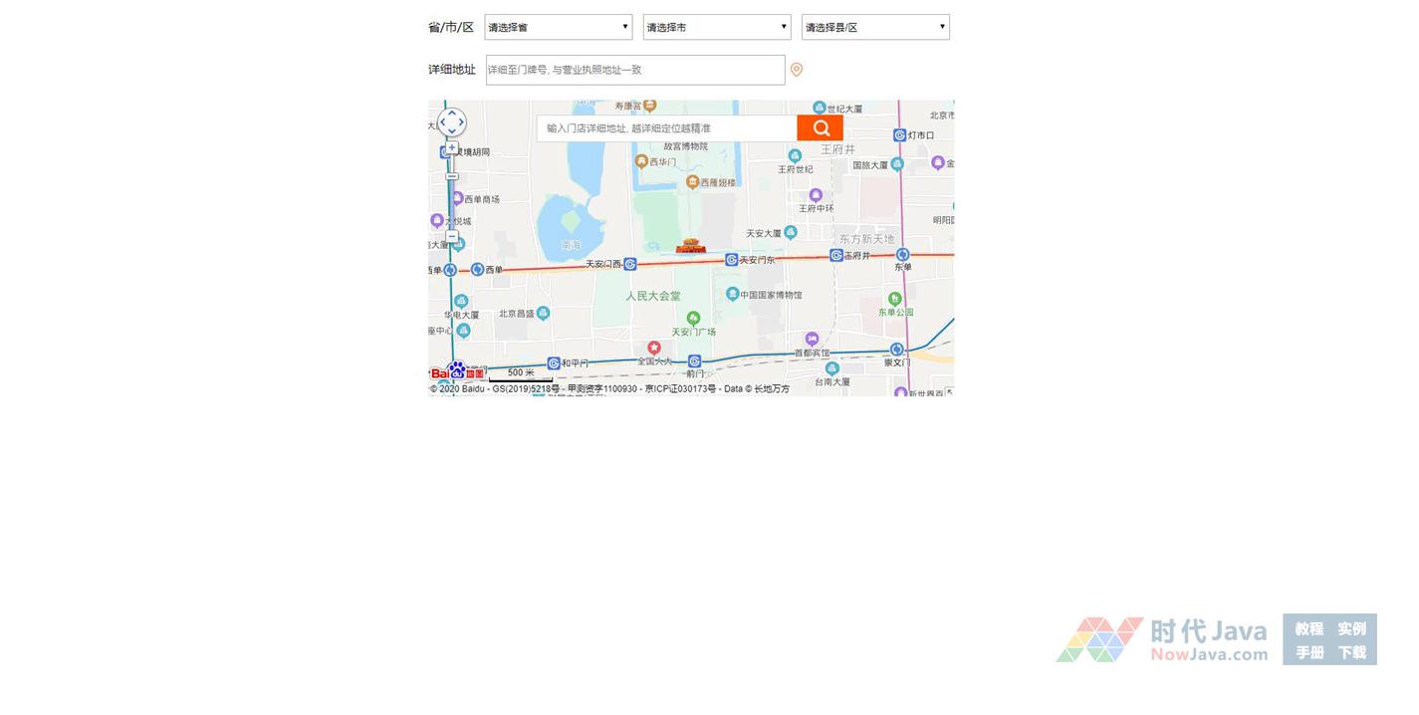Open the 请选择市 city dropdown

(x=717, y=28)
